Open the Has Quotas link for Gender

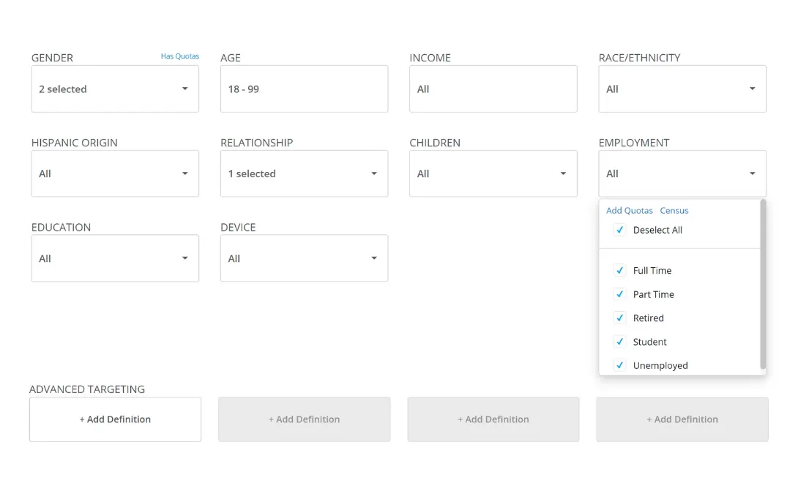pos(179,56)
